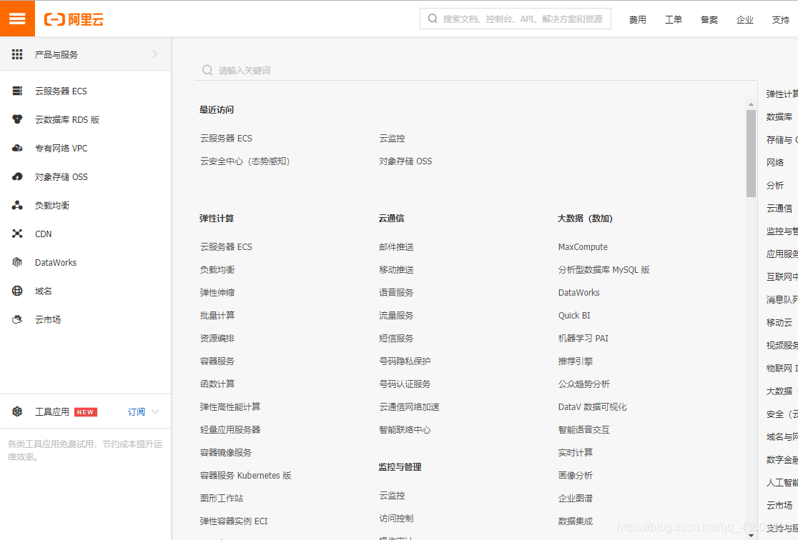Click the DataWorks sidebar icon
Viewport: 798px width, 540px height.
[x=17, y=262]
